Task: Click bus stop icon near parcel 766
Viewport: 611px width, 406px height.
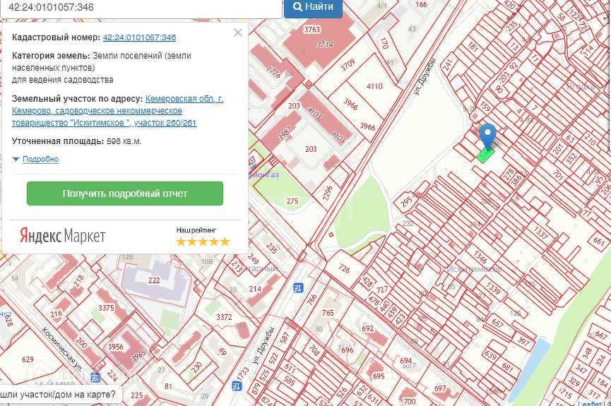Action: 298,288
